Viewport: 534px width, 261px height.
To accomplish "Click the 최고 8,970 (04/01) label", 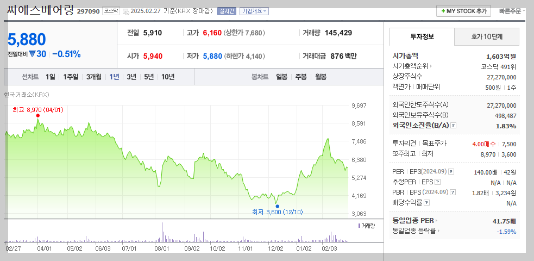I will click(x=38, y=110).
